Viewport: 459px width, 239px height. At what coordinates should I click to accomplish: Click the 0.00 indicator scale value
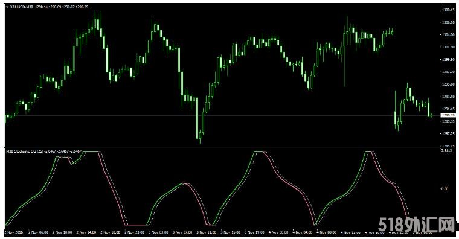[x=445, y=189]
